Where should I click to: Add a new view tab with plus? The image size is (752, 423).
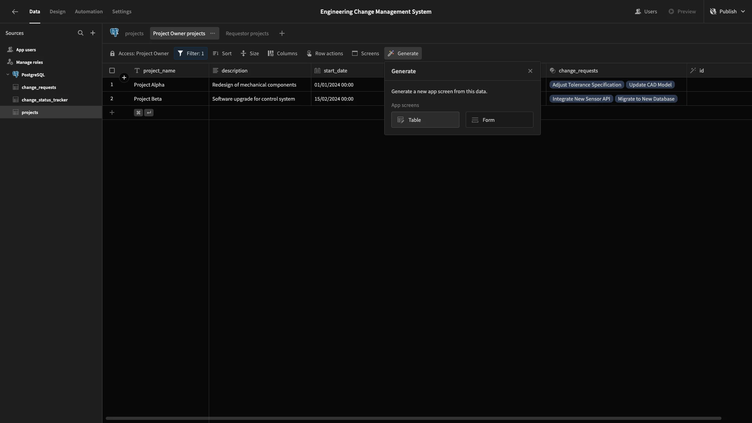coord(282,33)
